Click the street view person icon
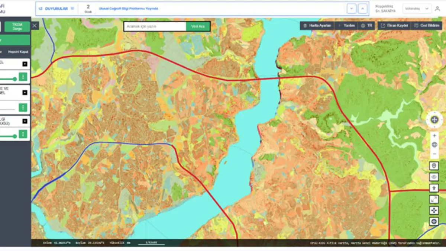 tap(434, 188)
